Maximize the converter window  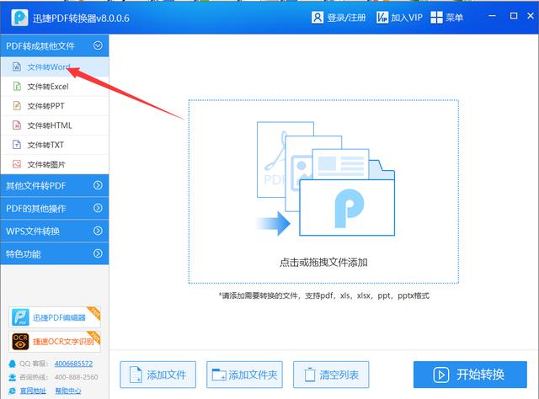click(x=514, y=16)
